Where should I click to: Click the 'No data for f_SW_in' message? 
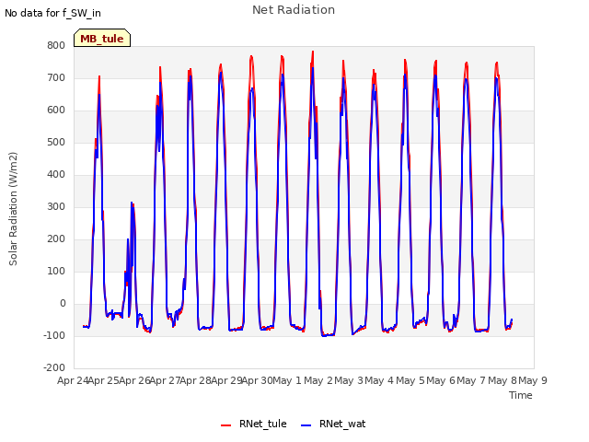point(52,13)
